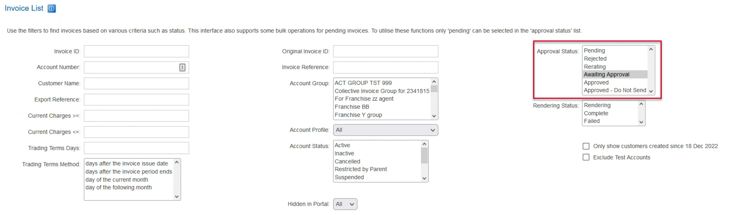Focus the Customer Name text field

pos(136,83)
